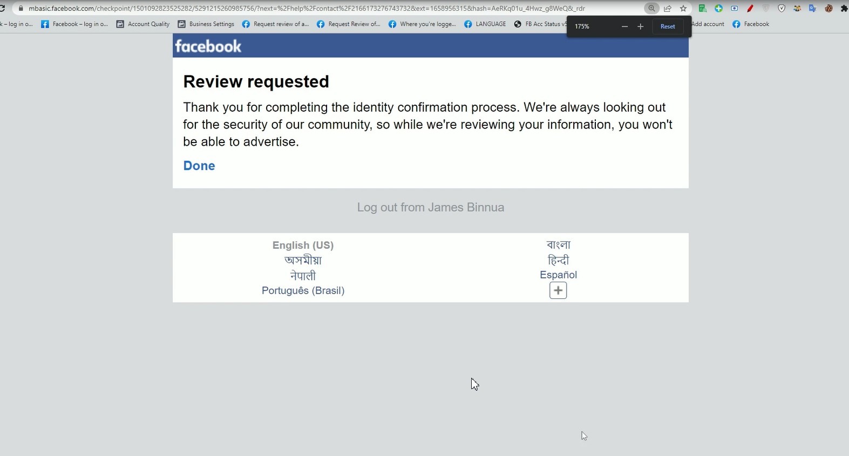
Task: Click the 175% zoom percentage text
Action: pyautogui.click(x=582, y=26)
